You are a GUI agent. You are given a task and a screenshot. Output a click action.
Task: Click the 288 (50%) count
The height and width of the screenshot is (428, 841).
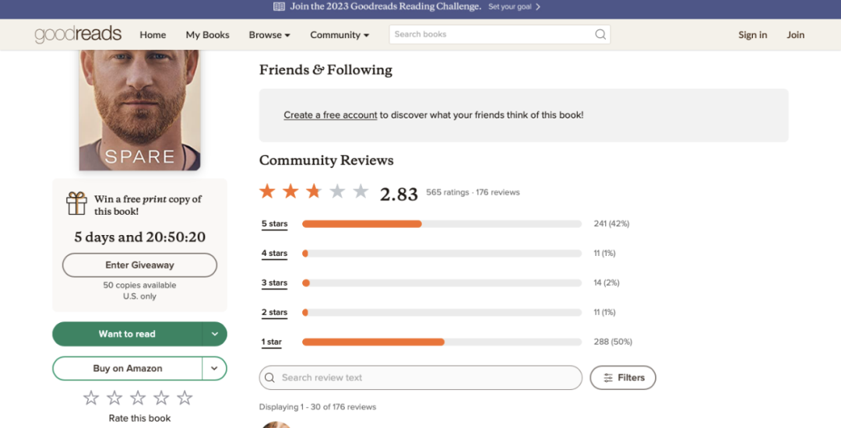pos(613,342)
